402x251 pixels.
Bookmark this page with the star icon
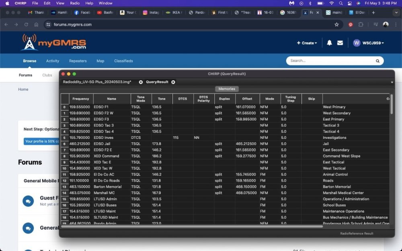336,24
